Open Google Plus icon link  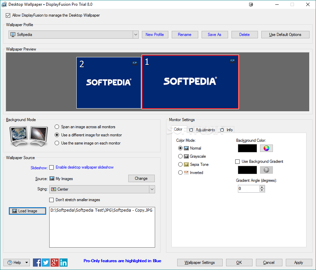click(55, 263)
